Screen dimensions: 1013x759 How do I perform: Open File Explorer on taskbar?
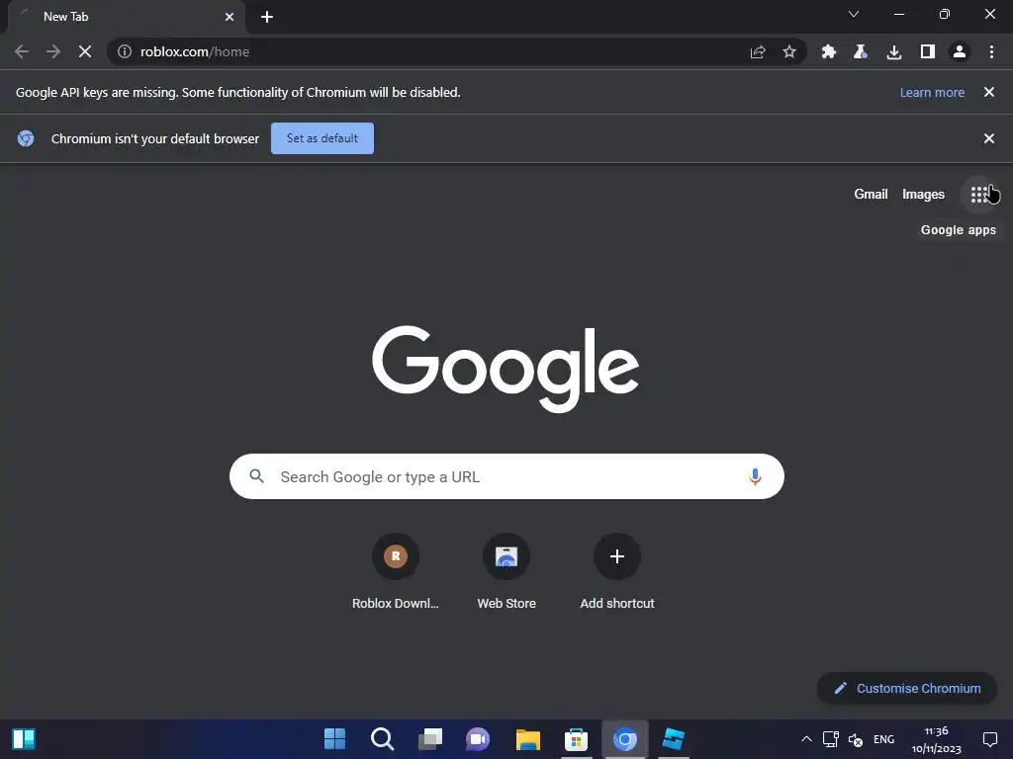tap(528, 739)
